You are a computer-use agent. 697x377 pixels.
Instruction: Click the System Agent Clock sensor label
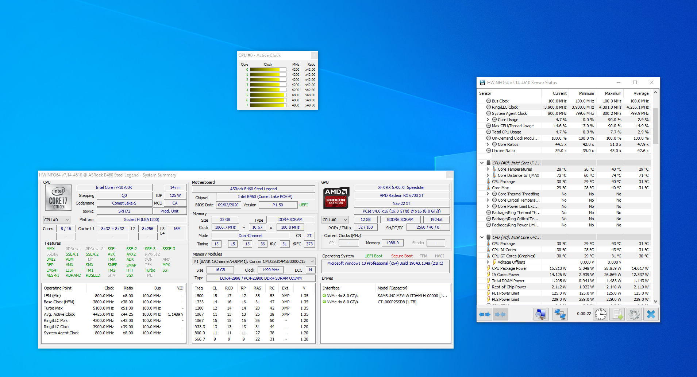pos(509,113)
